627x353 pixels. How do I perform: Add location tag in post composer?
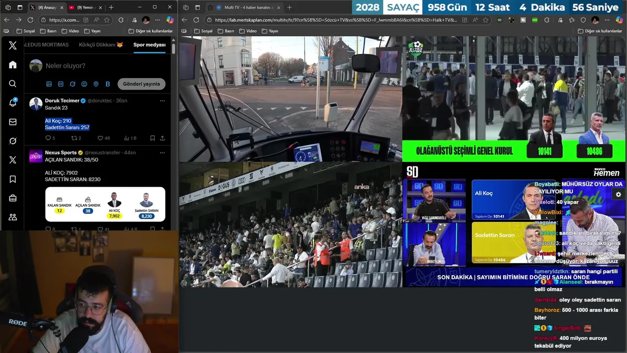(x=96, y=84)
